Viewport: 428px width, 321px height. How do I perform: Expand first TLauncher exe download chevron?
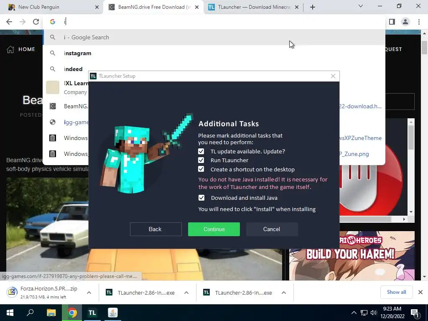pyautogui.click(x=186, y=293)
